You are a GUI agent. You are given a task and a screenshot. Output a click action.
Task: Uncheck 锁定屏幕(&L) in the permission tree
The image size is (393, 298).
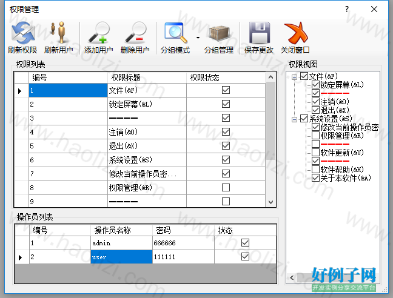[315, 85]
